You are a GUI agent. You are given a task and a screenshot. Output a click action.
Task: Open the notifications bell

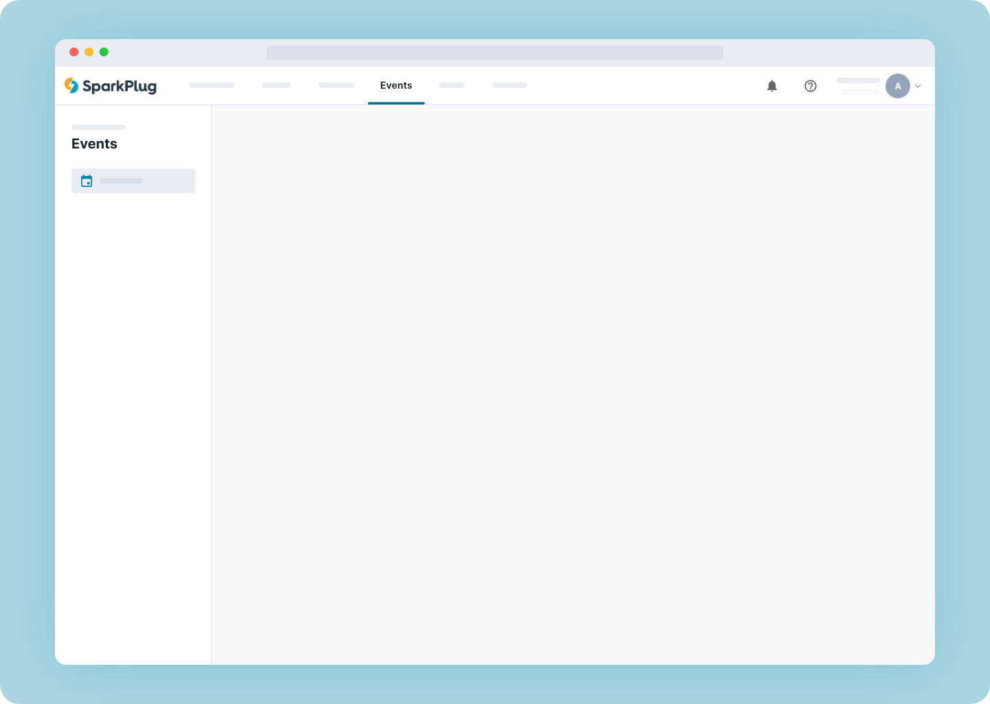(x=772, y=86)
